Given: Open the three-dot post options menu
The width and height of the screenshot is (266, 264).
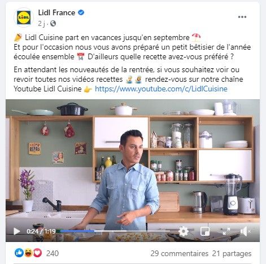Looking at the screenshot, I should tap(242, 17).
